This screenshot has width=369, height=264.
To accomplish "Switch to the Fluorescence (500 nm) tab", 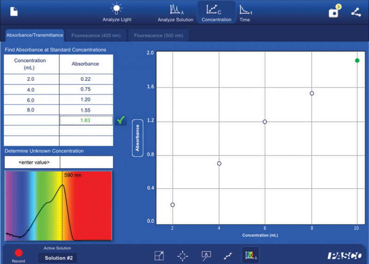I will pos(158,35).
